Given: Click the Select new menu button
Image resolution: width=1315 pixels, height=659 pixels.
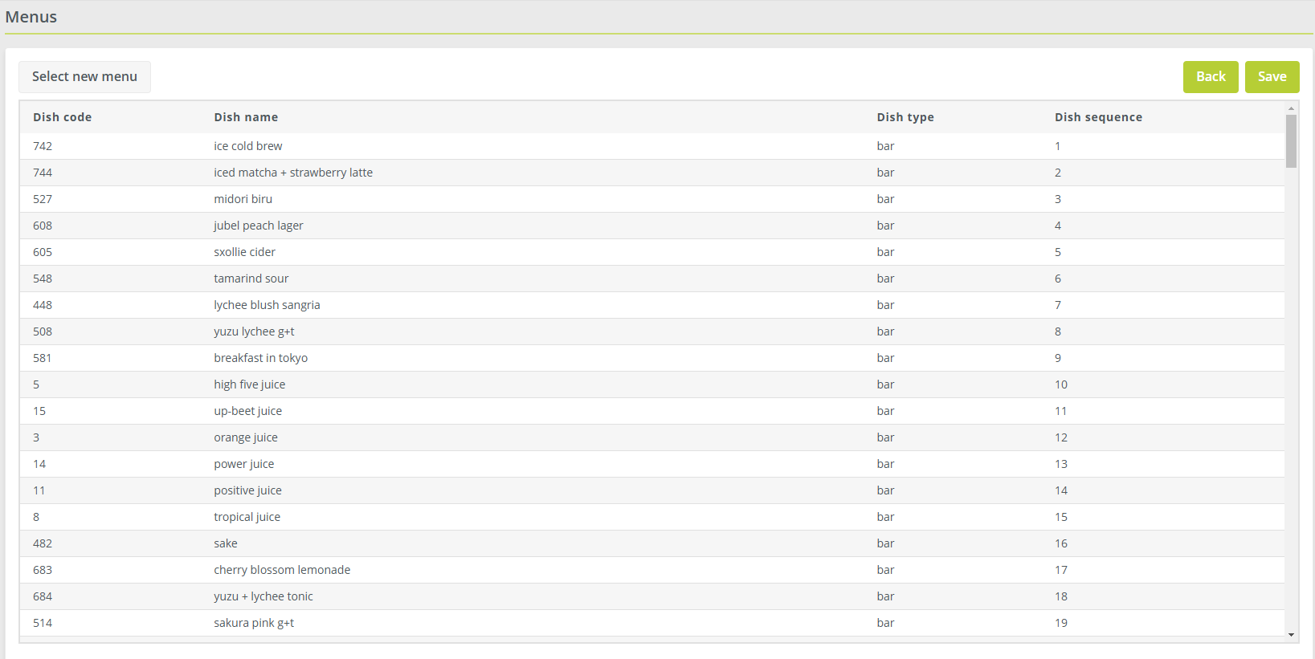Looking at the screenshot, I should (x=84, y=77).
